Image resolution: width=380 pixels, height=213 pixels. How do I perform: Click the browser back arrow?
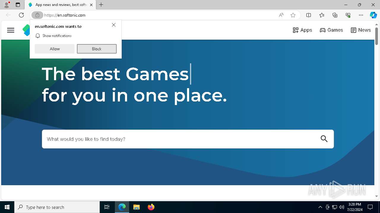[x=8, y=15]
